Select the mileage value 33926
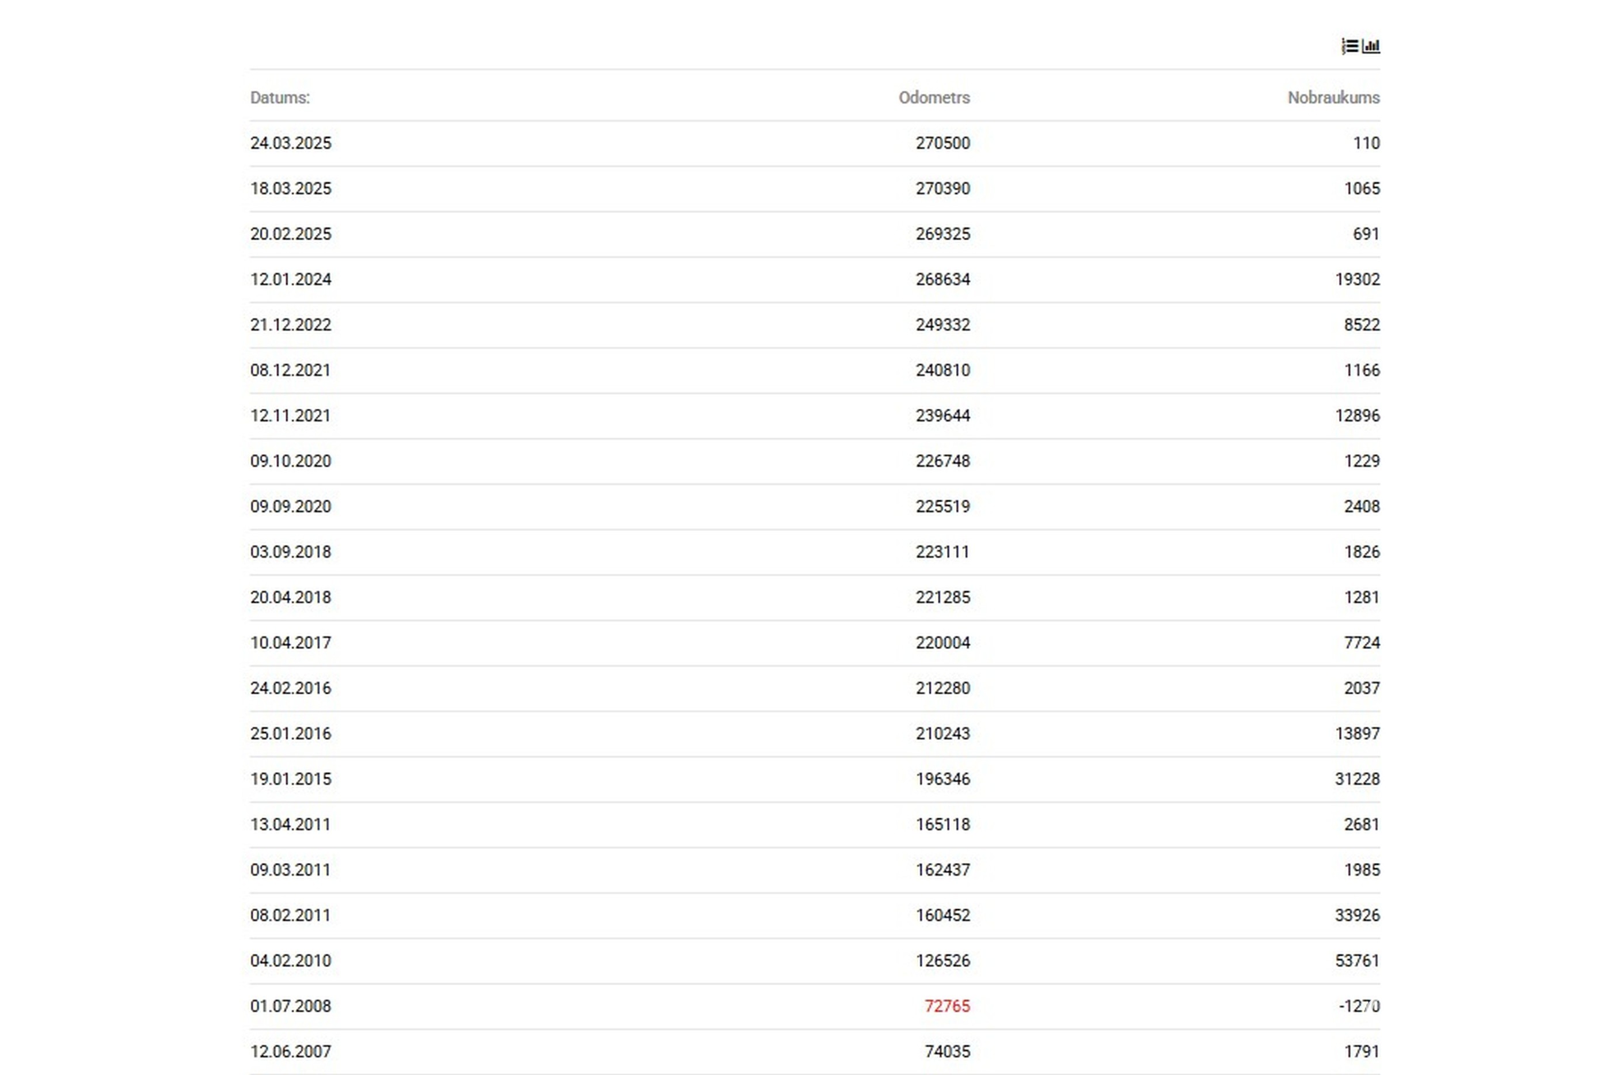Image resolution: width=1612 pixels, height=1075 pixels. point(1357,916)
